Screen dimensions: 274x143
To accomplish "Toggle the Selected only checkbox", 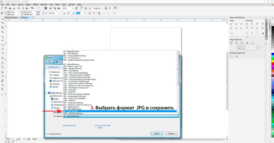I will click(x=64, y=126).
